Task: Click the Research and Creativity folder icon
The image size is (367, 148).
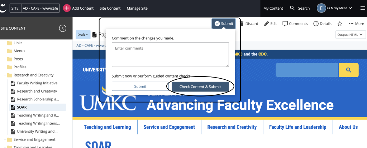Action: tap(10, 75)
